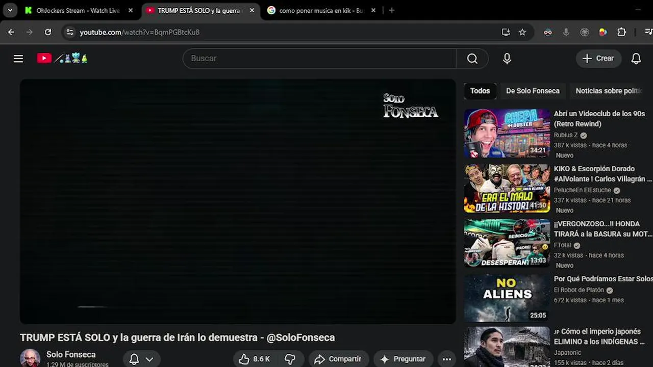Dislike the video with thumbs down
Viewport: 653px width, 367px height.
[290, 359]
